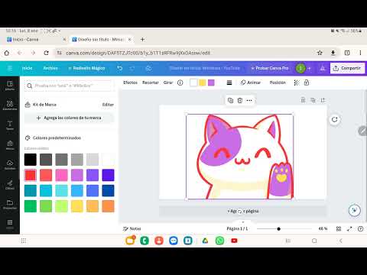Add collaborator with plus icon
This screenshot has height=275, width=367.
(x=309, y=68)
